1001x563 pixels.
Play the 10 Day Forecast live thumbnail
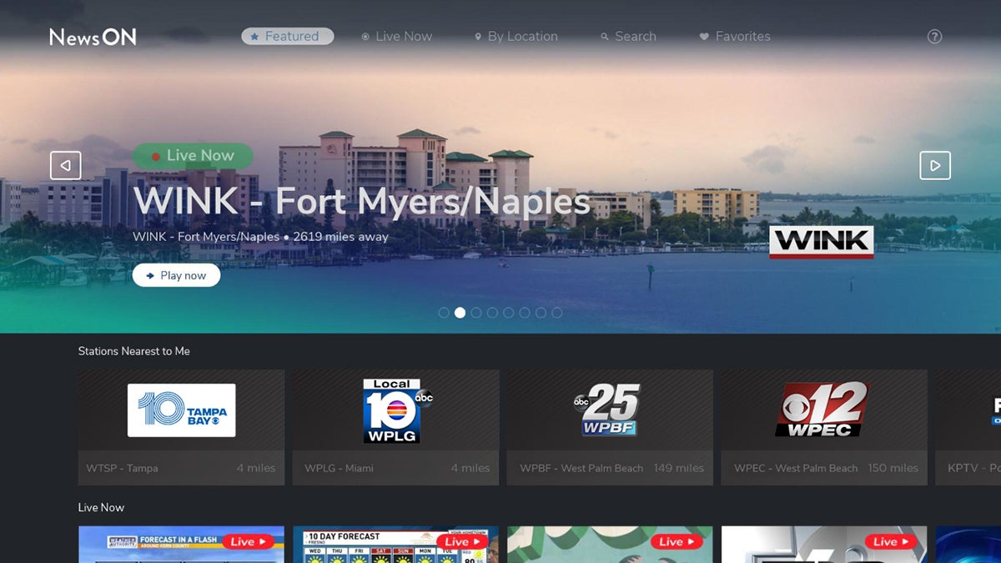tap(395, 544)
